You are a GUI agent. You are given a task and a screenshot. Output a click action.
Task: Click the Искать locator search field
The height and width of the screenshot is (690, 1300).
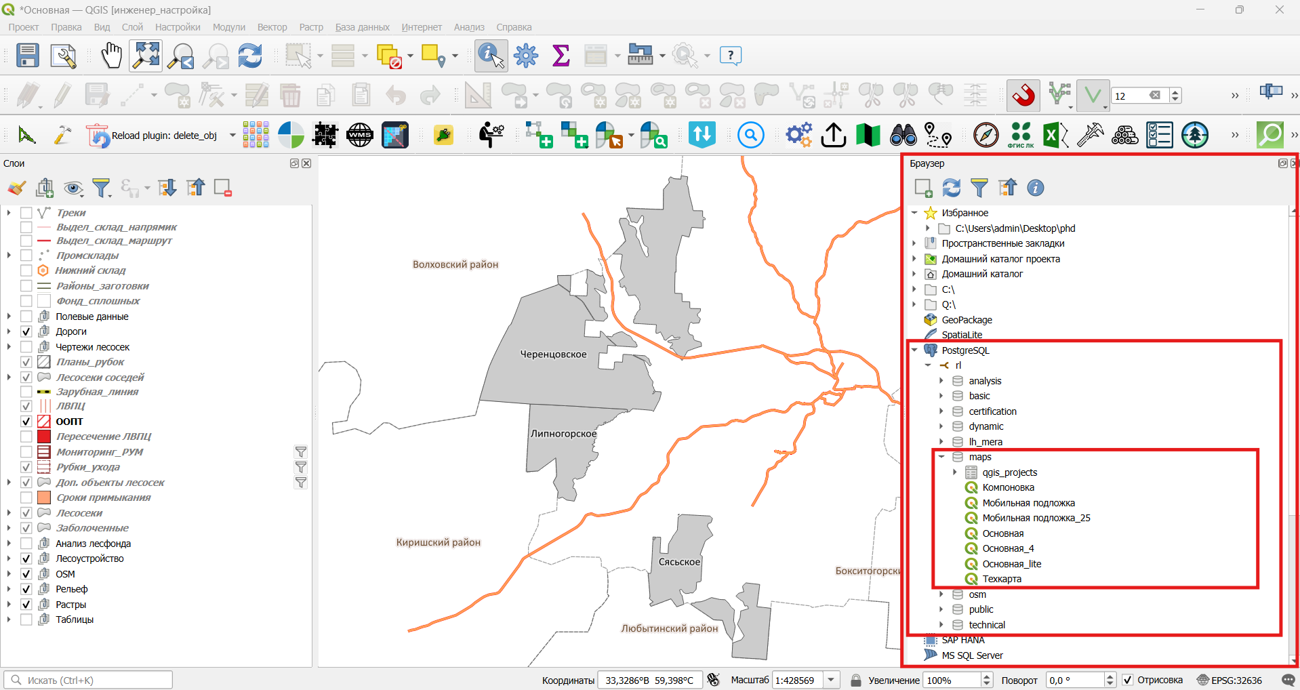point(88,680)
